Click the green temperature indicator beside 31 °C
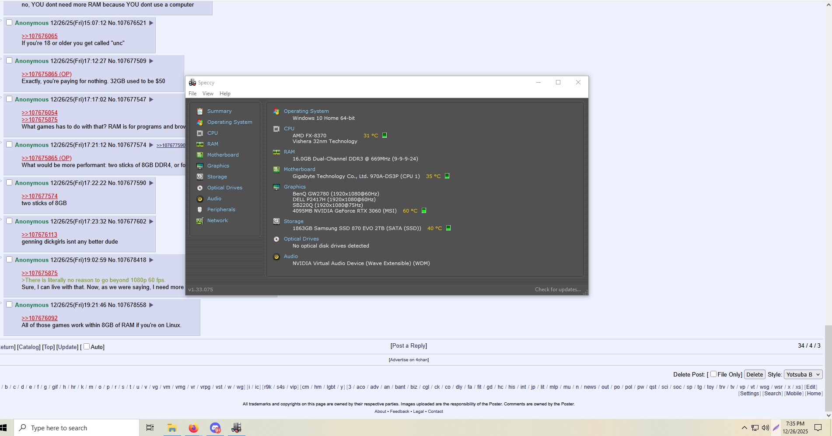The height and width of the screenshot is (436, 832). (x=385, y=135)
